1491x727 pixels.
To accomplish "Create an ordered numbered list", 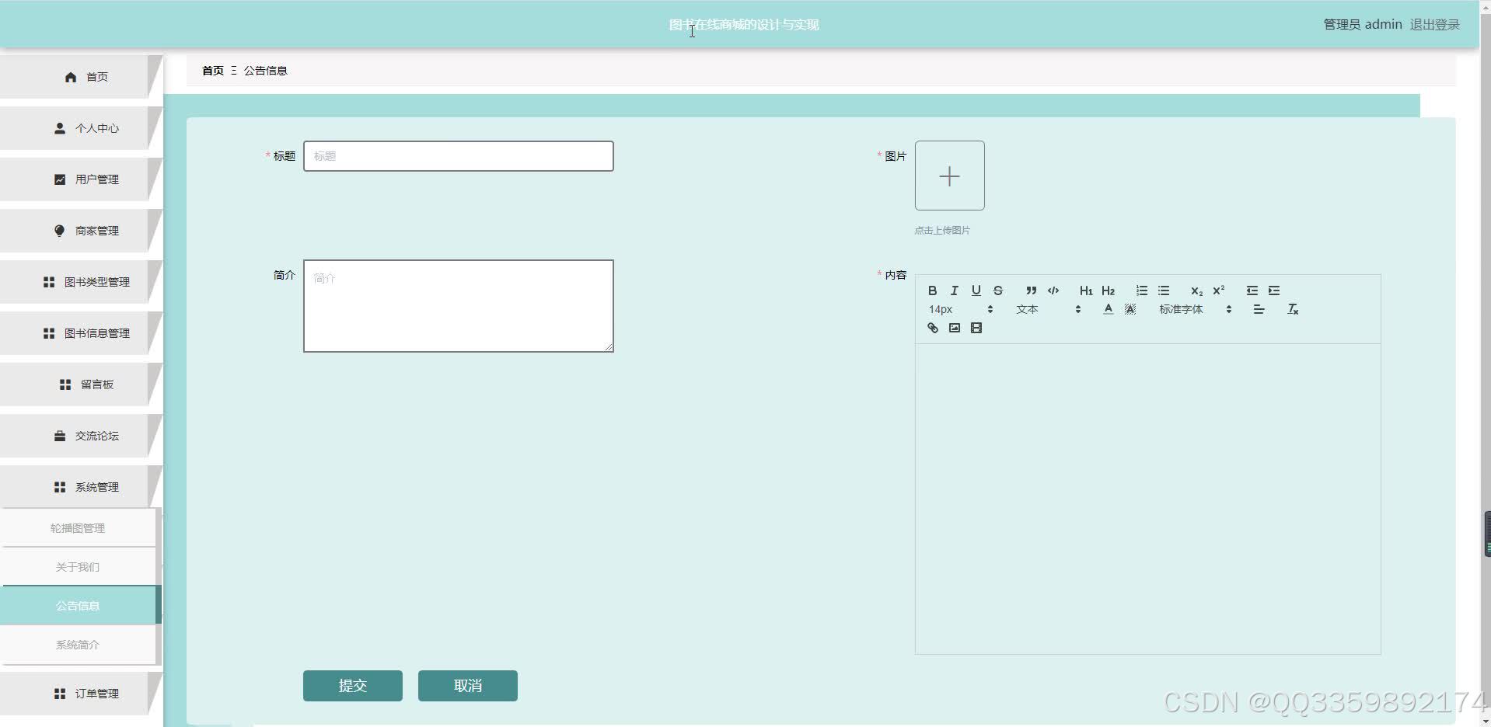I will (1141, 290).
